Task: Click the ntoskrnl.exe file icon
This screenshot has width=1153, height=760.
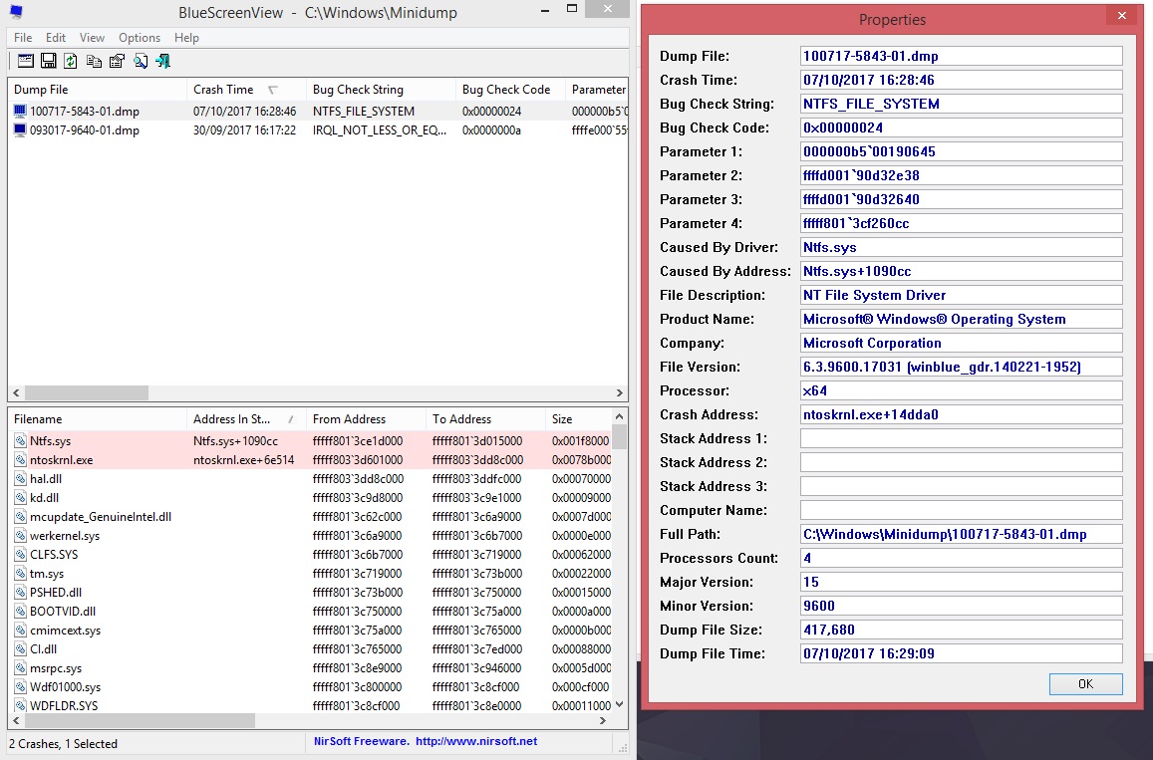Action: coord(20,460)
